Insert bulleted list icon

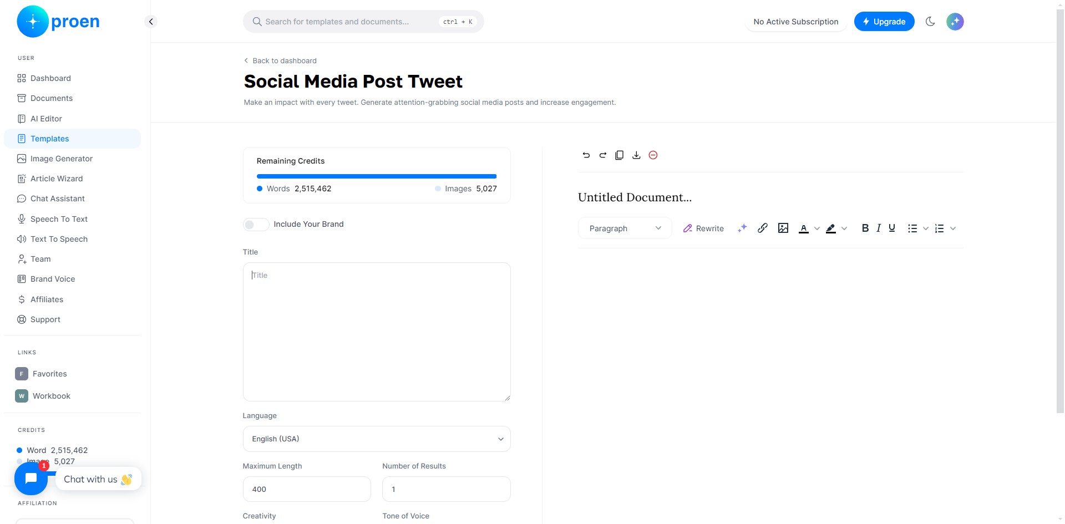[x=912, y=228]
